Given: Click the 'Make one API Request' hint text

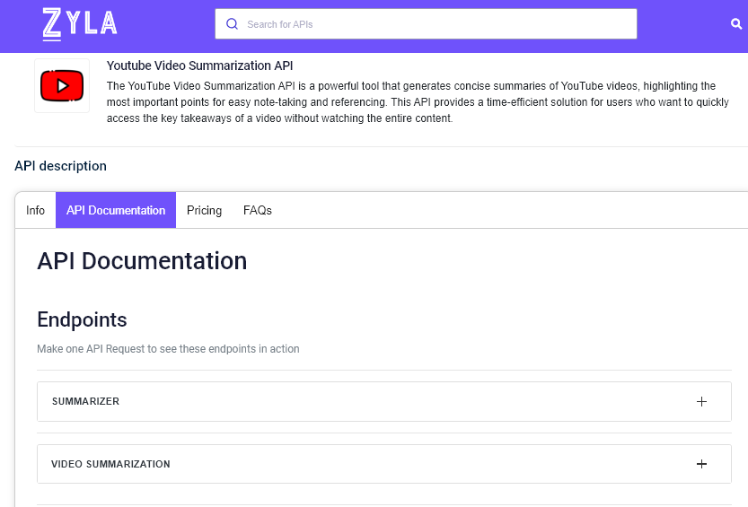Looking at the screenshot, I should (x=169, y=349).
